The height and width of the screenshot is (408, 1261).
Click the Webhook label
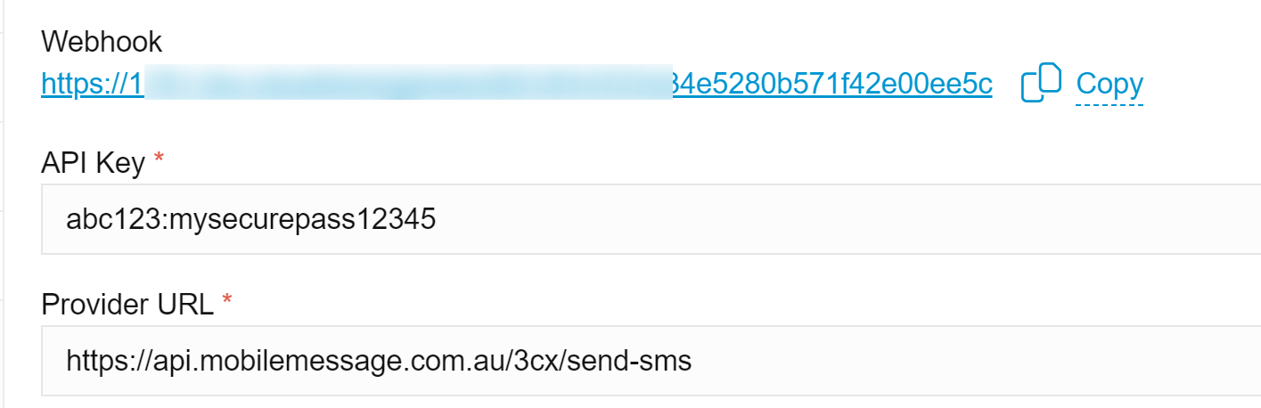coord(102,41)
